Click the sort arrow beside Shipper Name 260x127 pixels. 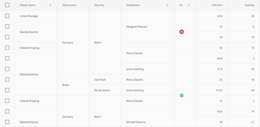tap(50, 5)
